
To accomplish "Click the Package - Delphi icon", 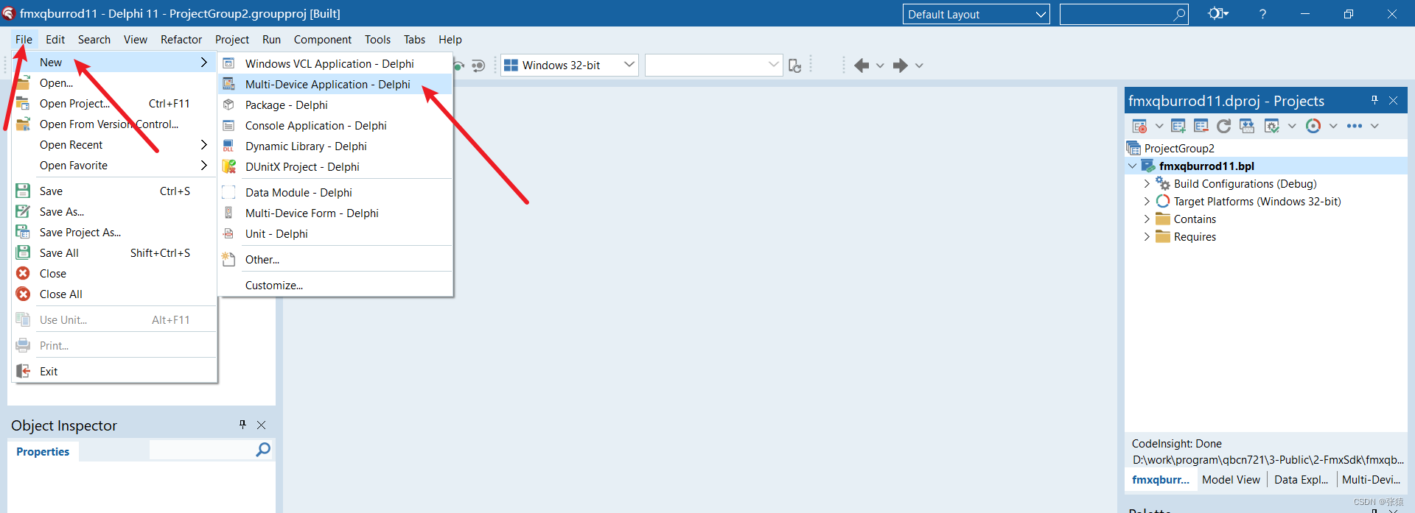I will pyautogui.click(x=228, y=105).
